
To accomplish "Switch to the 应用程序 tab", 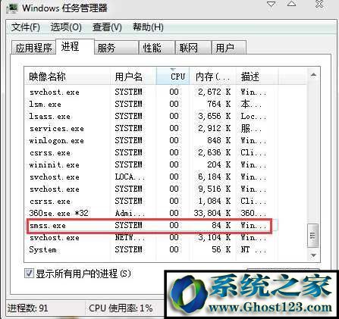I will tap(33, 48).
